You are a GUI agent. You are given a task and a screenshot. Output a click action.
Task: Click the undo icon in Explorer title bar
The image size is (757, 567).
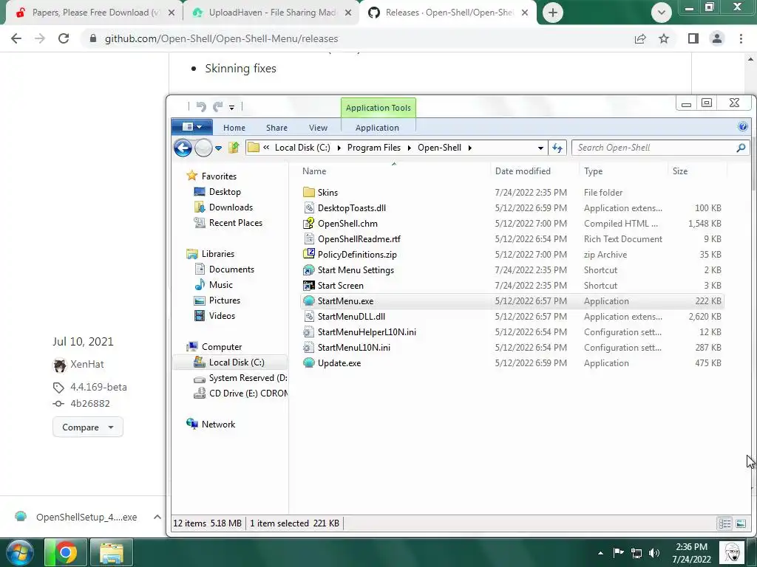point(201,106)
